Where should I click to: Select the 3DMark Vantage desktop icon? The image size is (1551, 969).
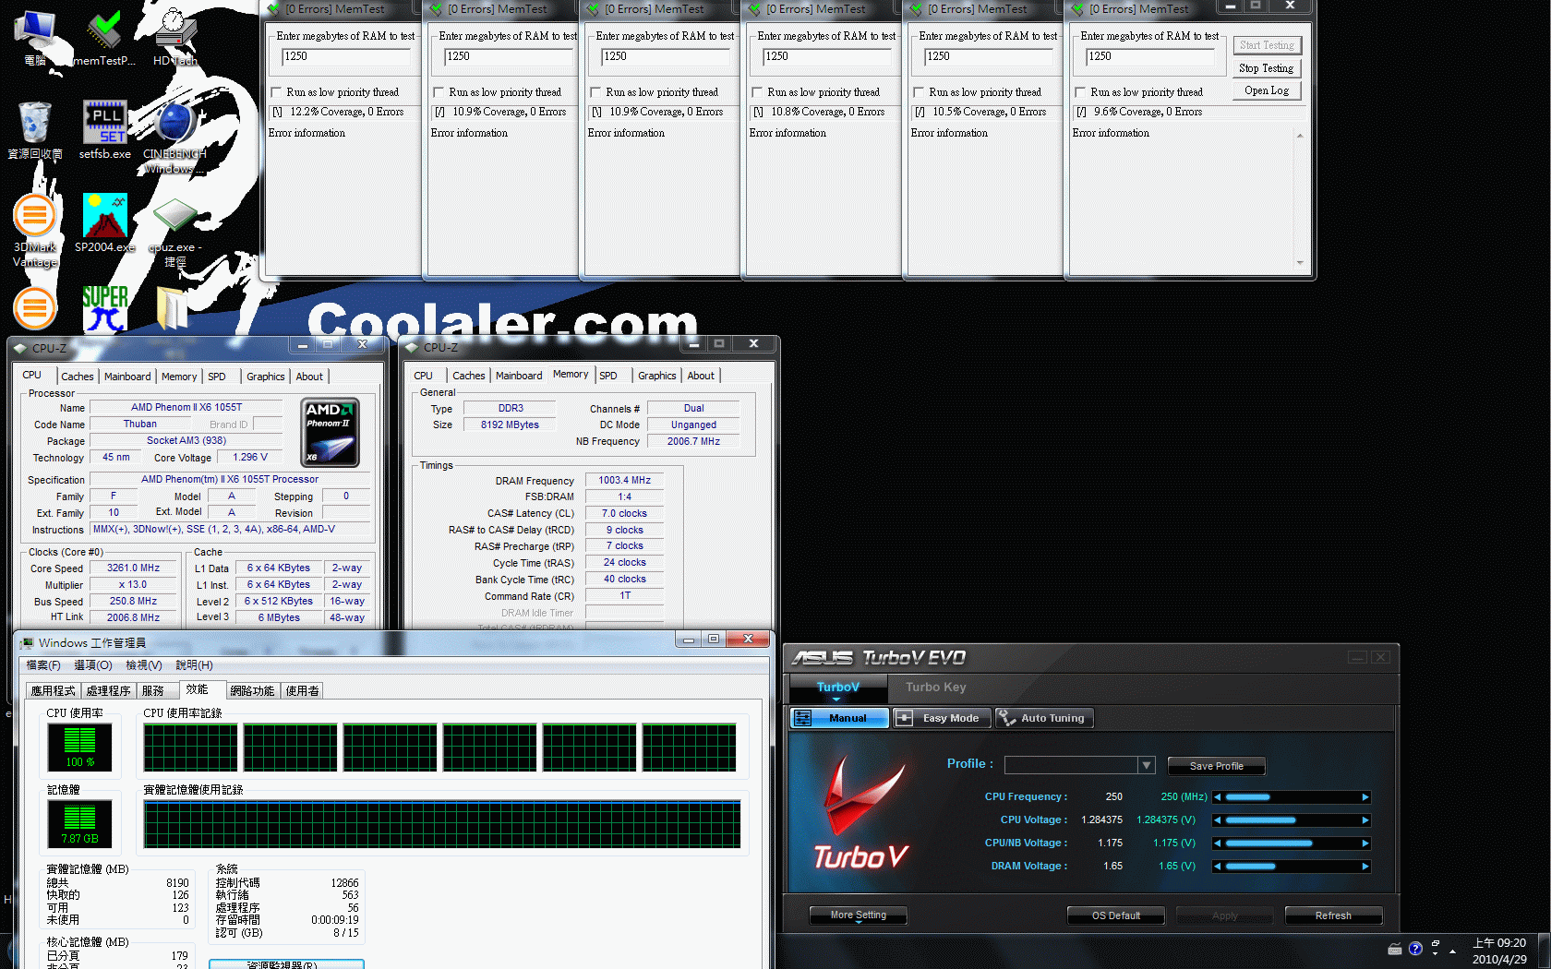tap(34, 229)
